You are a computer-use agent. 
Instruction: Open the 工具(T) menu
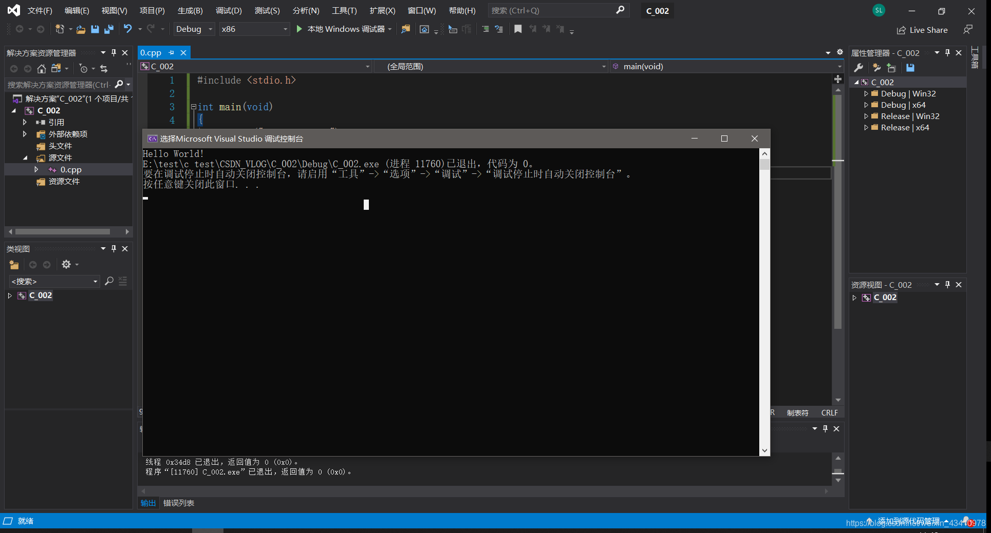click(344, 10)
